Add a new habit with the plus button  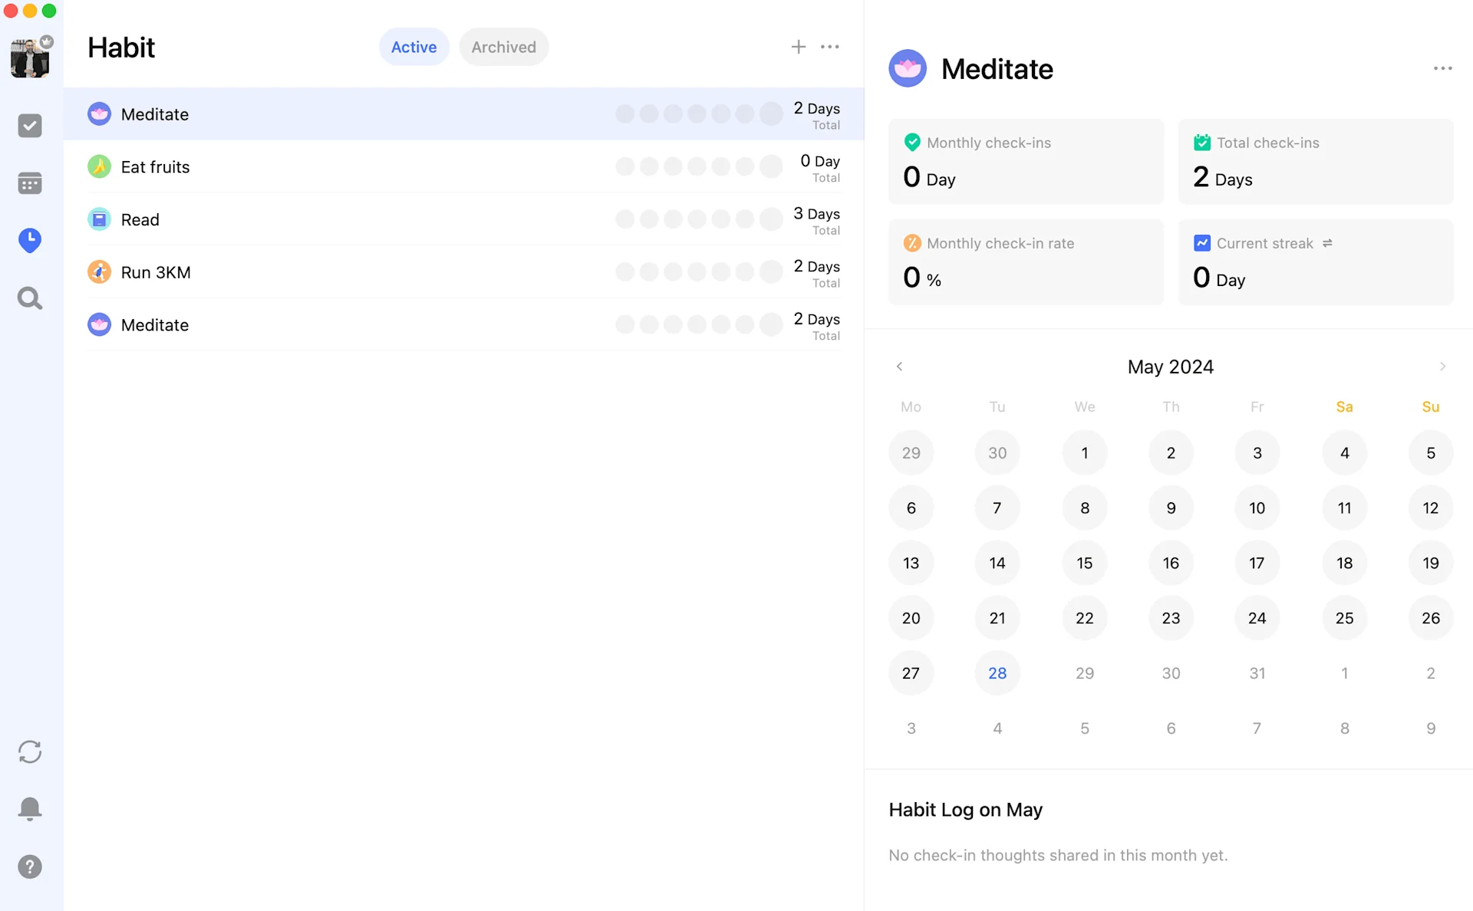(x=798, y=47)
